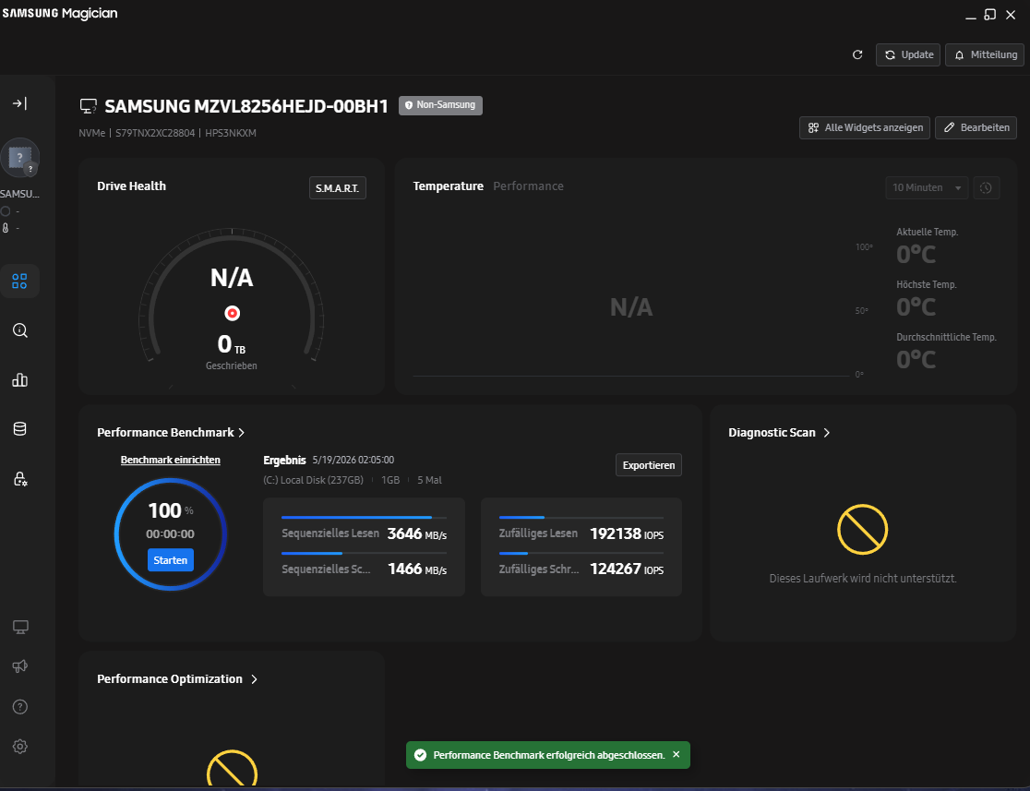Click the Update button
Screen dimensions: 1030x791
pos(908,54)
